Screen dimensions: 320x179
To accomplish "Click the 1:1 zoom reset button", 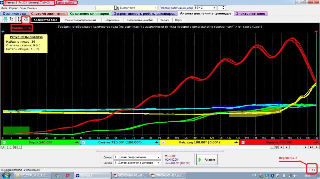I will point(9,147).
